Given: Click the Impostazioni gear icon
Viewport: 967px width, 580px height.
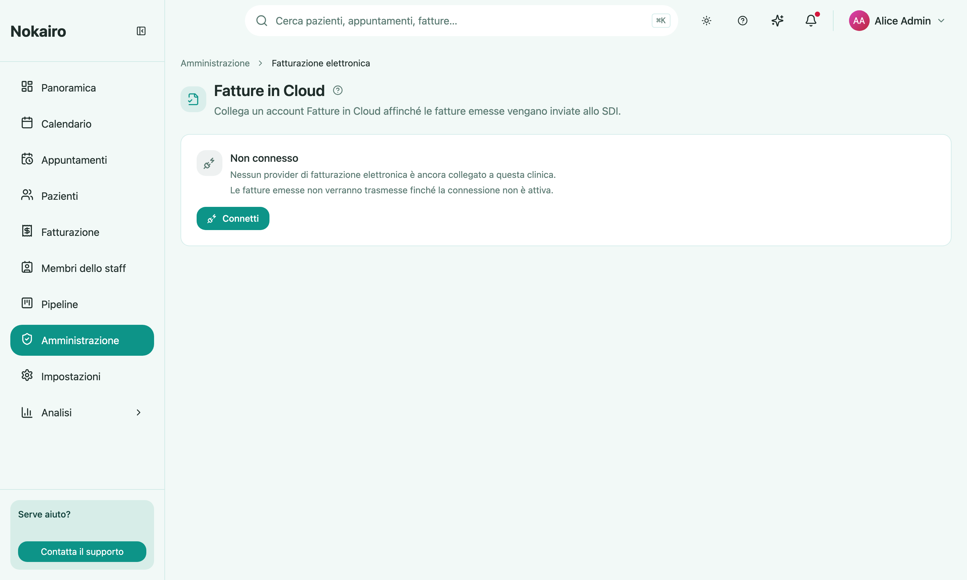Looking at the screenshot, I should click(x=27, y=375).
